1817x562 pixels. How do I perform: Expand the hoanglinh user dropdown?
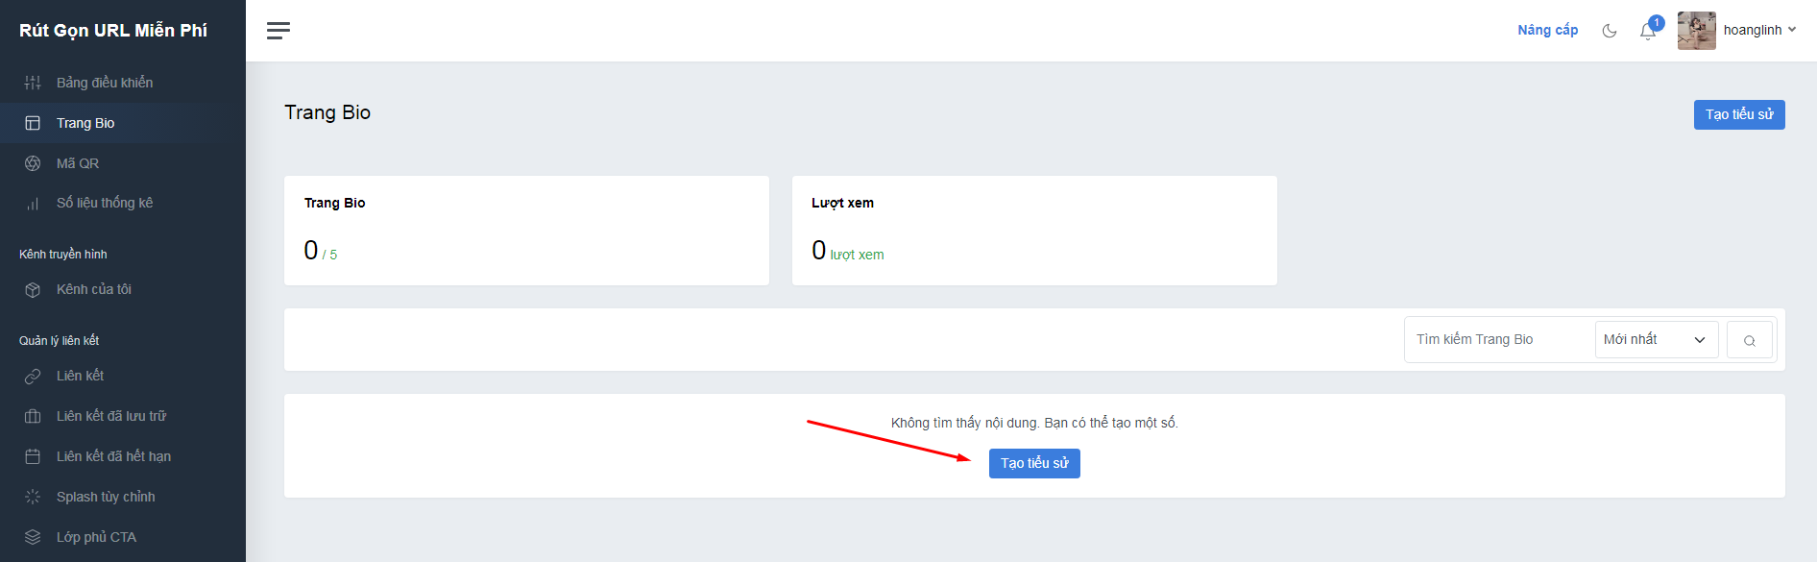1759,31
